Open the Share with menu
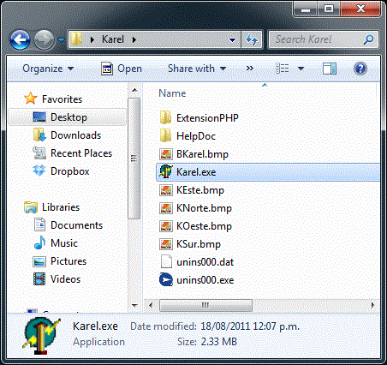The image size is (387, 365). pyautogui.click(x=197, y=69)
